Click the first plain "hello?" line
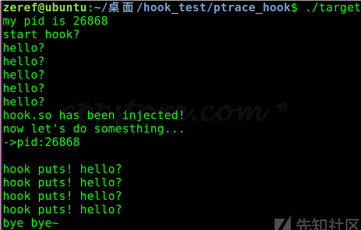Viewport: 361px width, 230px height. tap(24, 48)
